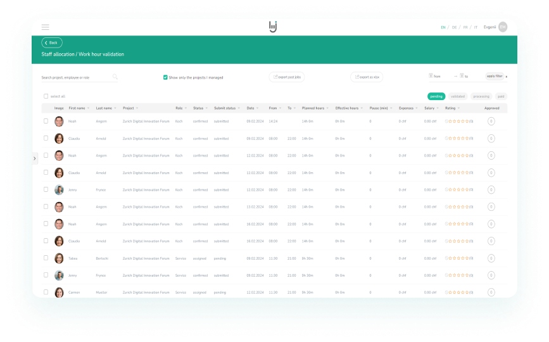This screenshot has height=342, width=549.
Task: Click the logo at top center
Action: pyautogui.click(x=273, y=27)
